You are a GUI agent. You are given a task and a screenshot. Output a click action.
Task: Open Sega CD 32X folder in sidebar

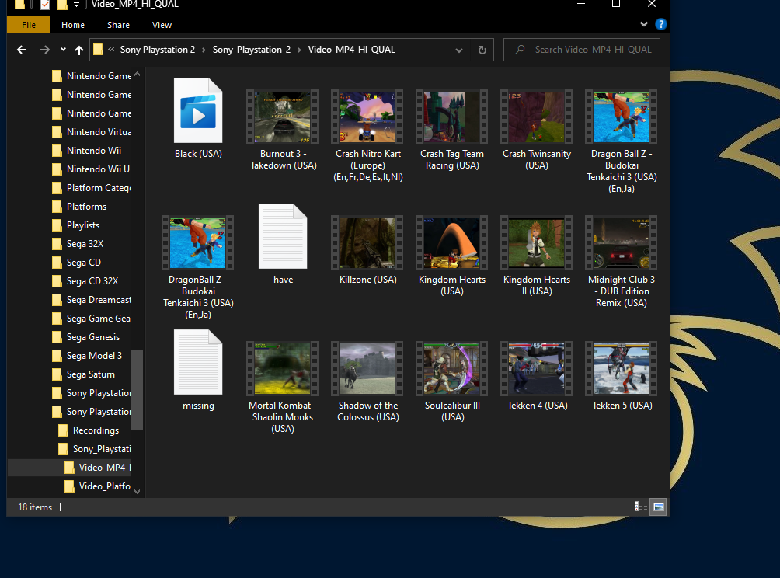point(85,281)
